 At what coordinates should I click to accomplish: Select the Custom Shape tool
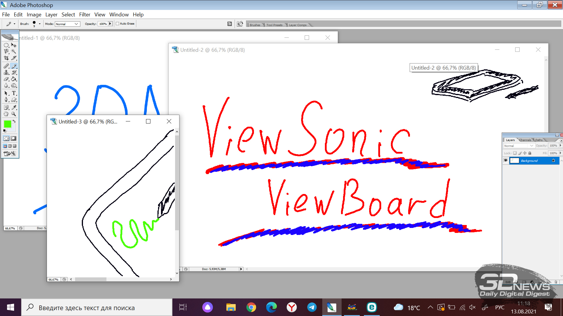(x=14, y=100)
